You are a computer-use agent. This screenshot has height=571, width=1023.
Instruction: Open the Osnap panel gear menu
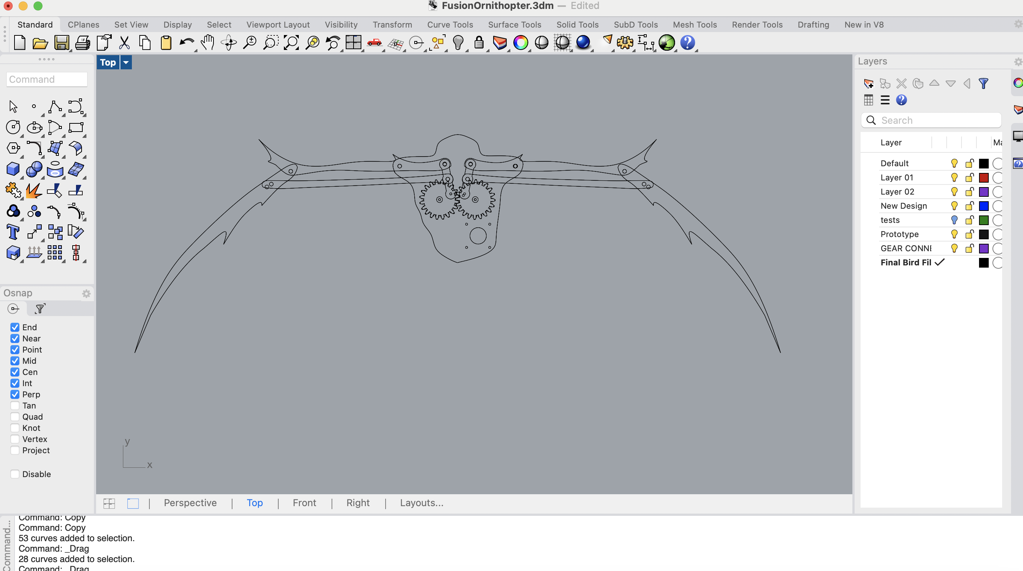coord(86,294)
